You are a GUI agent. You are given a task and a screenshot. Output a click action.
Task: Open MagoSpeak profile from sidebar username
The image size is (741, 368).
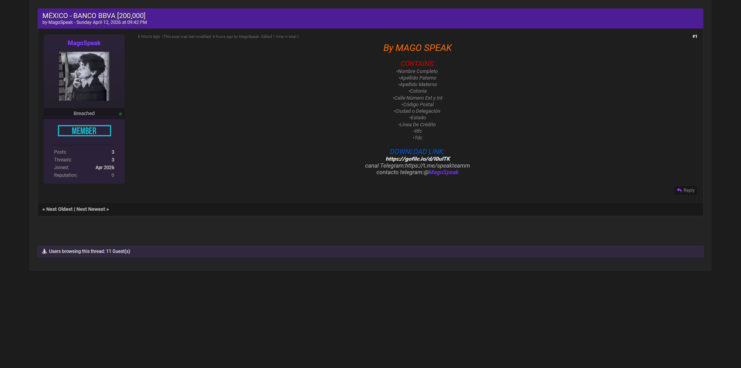(x=84, y=43)
